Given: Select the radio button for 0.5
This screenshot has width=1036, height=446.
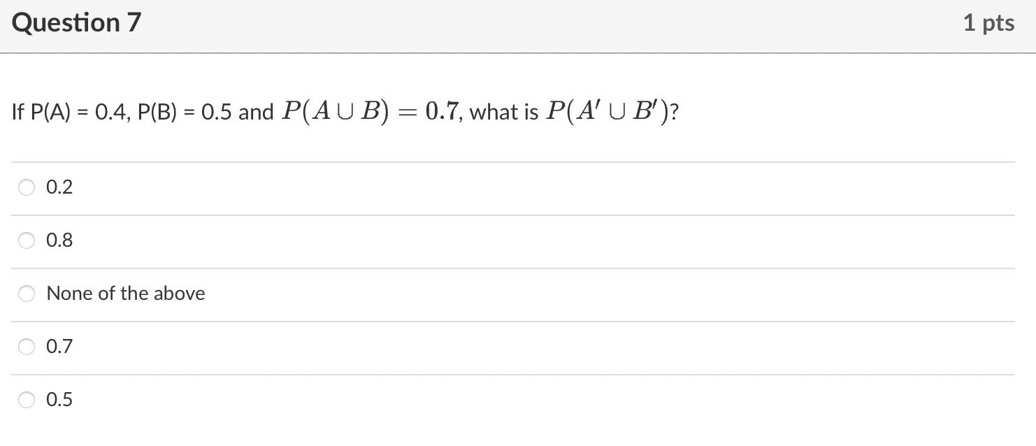Looking at the screenshot, I should (27, 400).
